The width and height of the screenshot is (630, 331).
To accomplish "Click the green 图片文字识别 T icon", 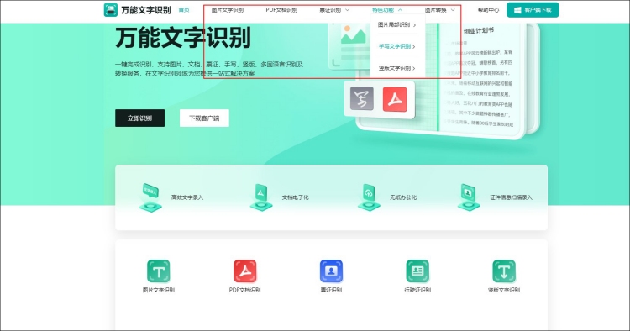I will (x=158, y=271).
